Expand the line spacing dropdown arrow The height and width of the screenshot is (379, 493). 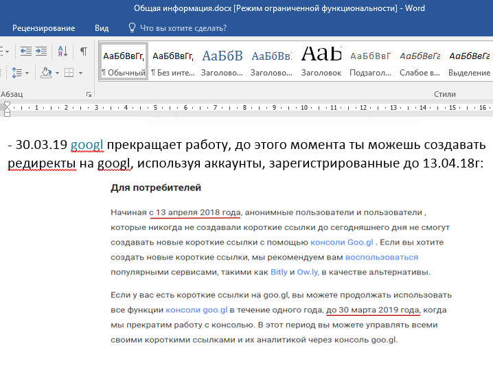pos(27,73)
